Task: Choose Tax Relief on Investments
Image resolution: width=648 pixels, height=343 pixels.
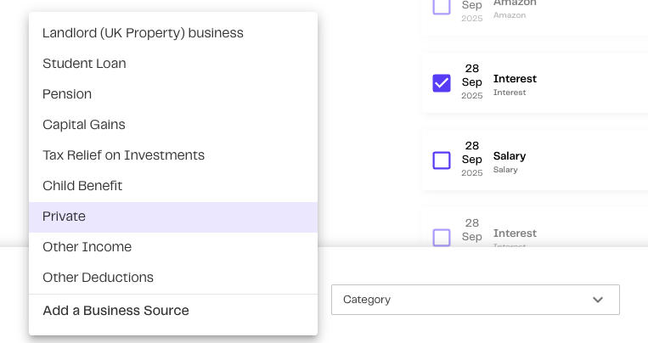Action: [x=123, y=155]
